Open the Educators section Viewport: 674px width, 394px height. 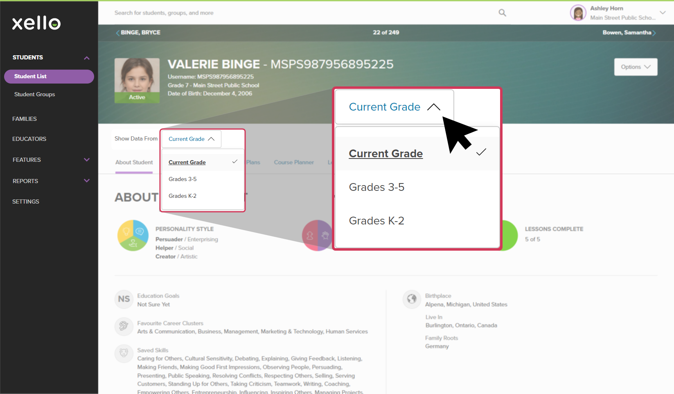[x=29, y=139]
